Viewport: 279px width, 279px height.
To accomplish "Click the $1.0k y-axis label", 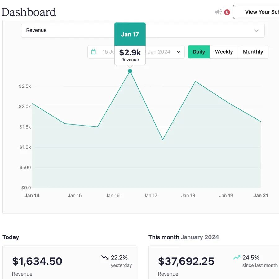I will pyautogui.click(x=25, y=147).
